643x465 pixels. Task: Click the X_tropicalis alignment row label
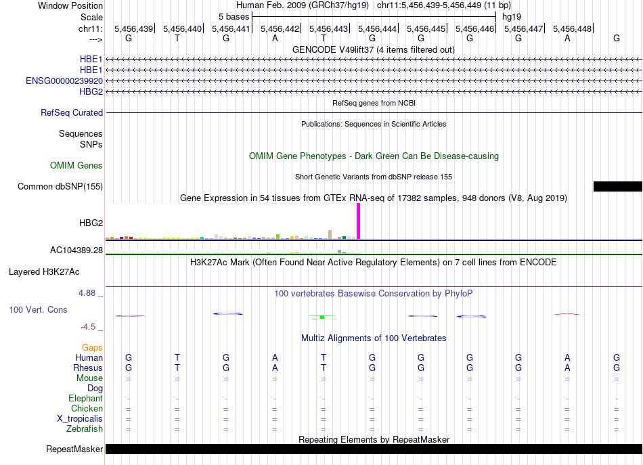coord(80,419)
